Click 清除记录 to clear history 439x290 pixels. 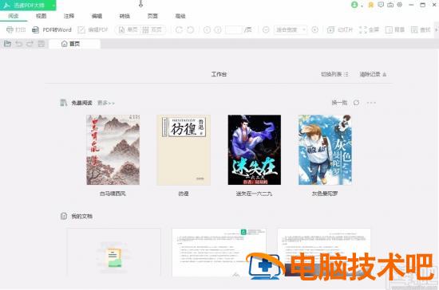373,74
